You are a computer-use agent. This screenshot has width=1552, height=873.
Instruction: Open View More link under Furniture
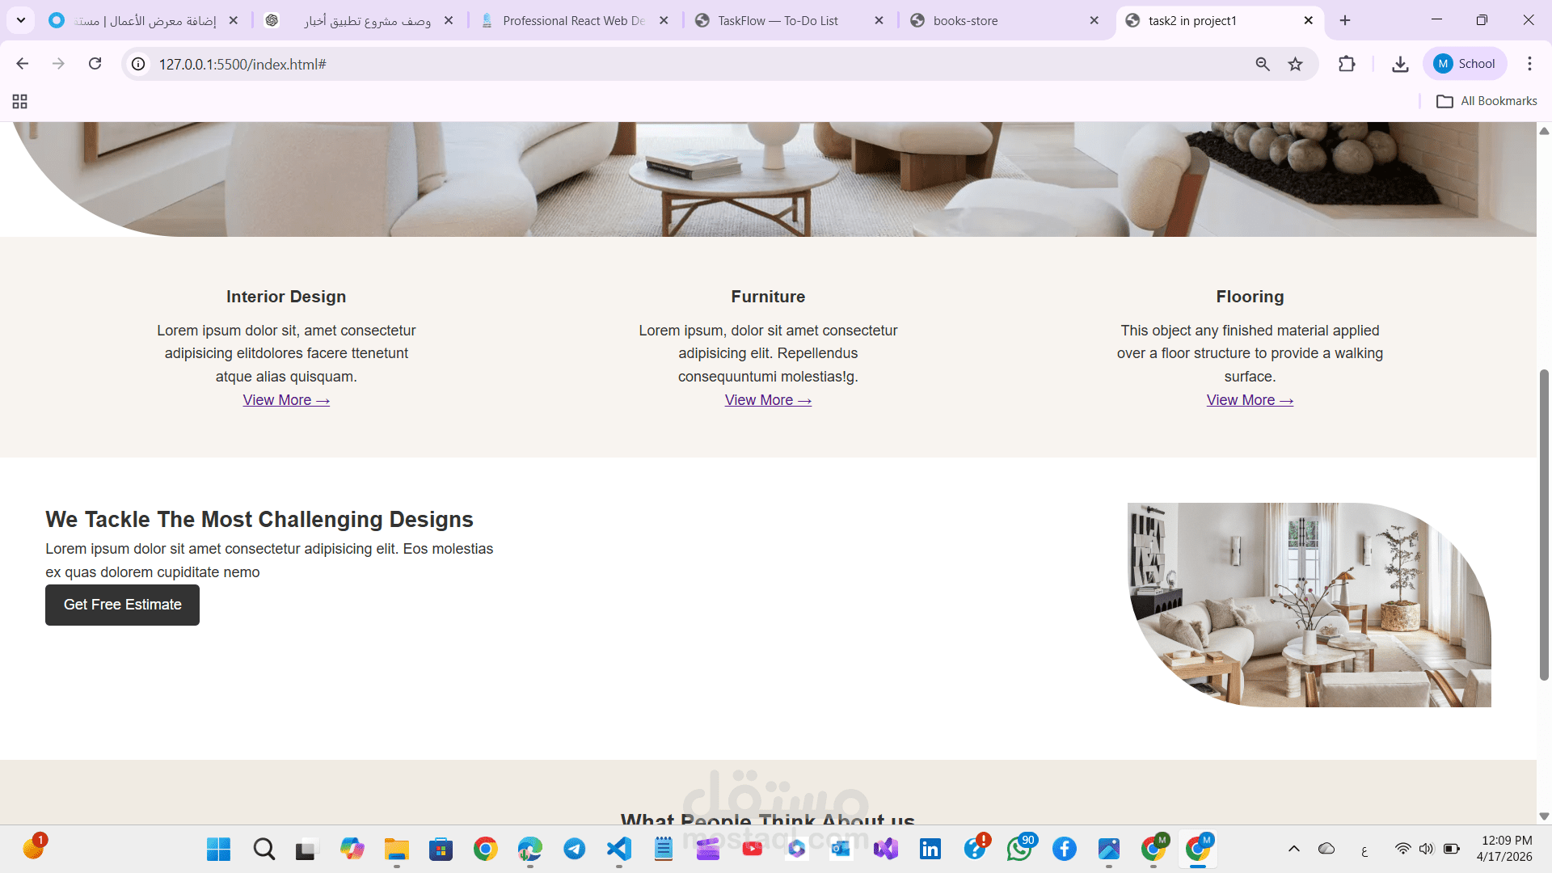pyautogui.click(x=767, y=400)
